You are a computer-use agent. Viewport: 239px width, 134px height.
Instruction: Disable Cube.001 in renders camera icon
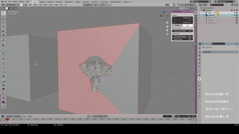[237, 15]
